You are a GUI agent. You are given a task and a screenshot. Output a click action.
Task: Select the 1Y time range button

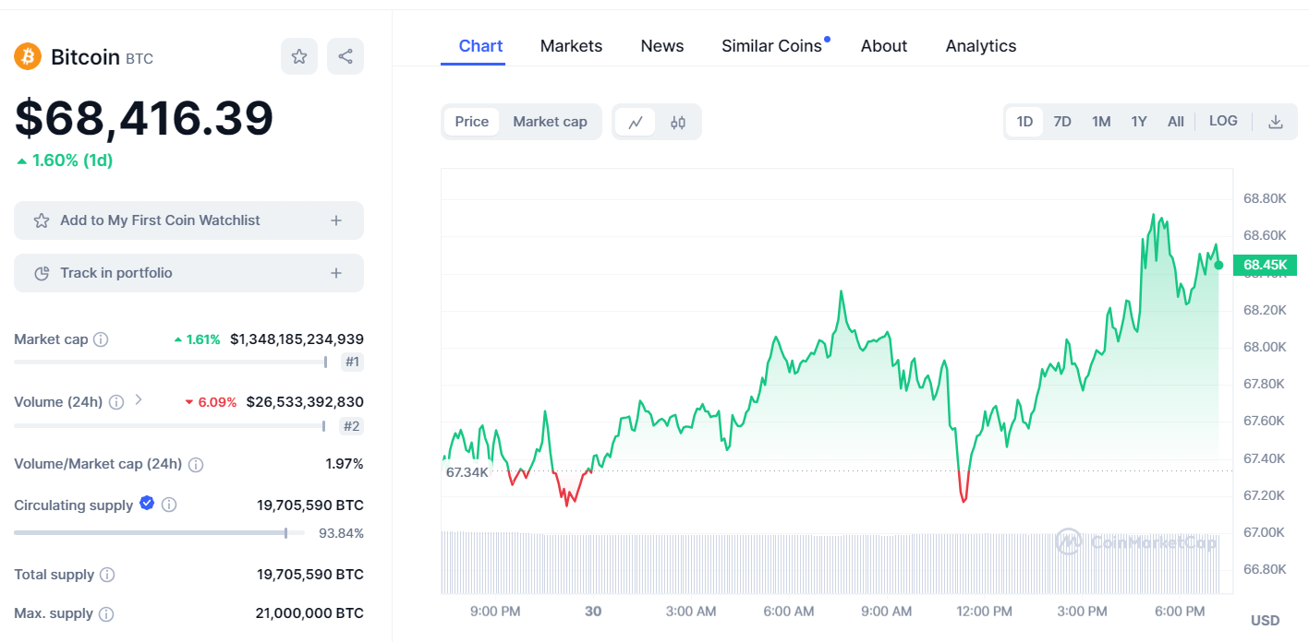(x=1139, y=122)
